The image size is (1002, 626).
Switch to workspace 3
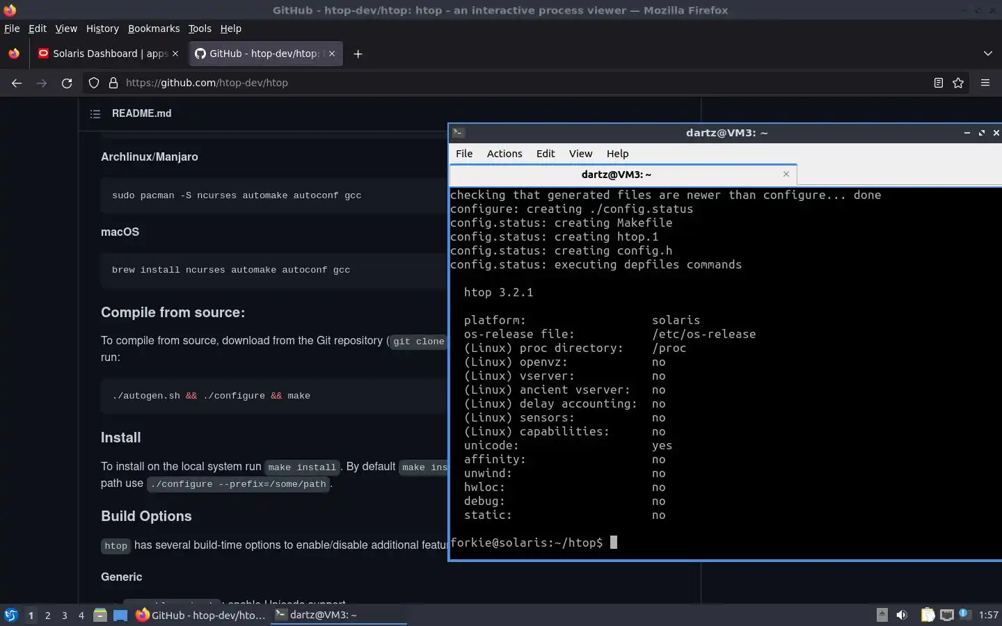[65, 615]
